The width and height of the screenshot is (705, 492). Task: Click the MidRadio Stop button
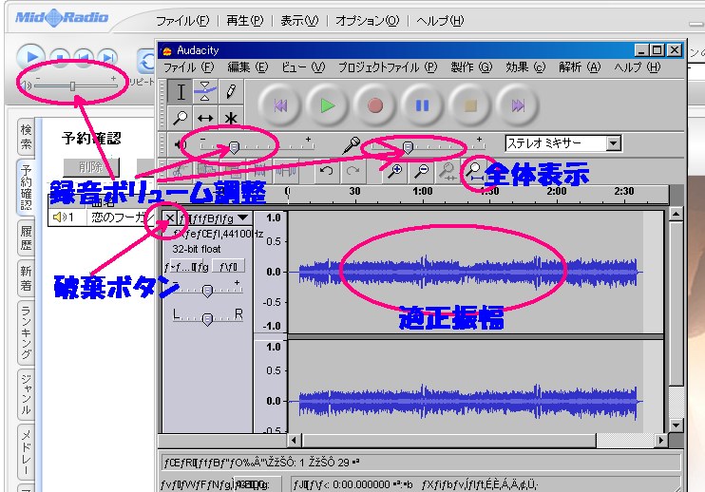pos(59,58)
